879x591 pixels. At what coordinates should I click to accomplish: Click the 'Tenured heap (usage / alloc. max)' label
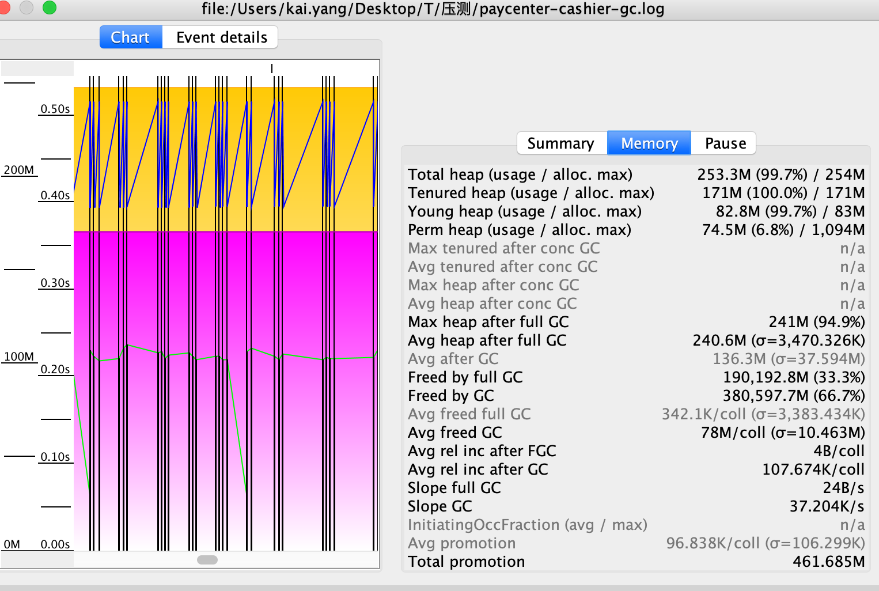click(531, 193)
